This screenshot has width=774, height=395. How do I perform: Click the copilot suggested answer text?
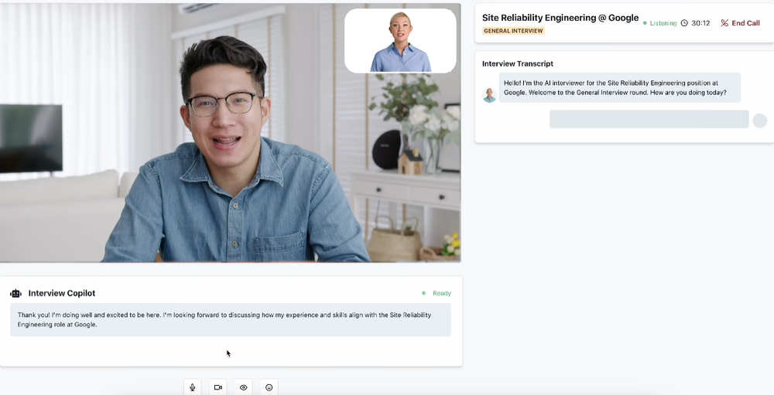[231, 319]
